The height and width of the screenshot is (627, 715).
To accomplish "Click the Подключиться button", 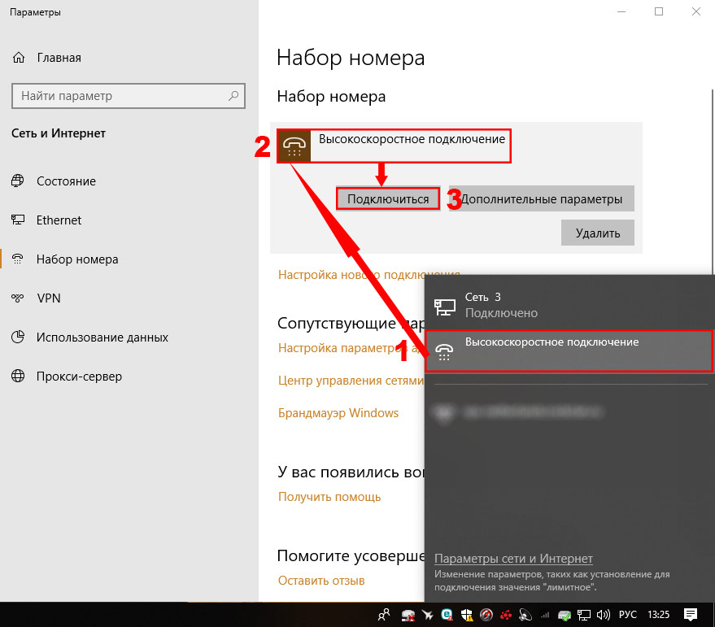I will [388, 198].
